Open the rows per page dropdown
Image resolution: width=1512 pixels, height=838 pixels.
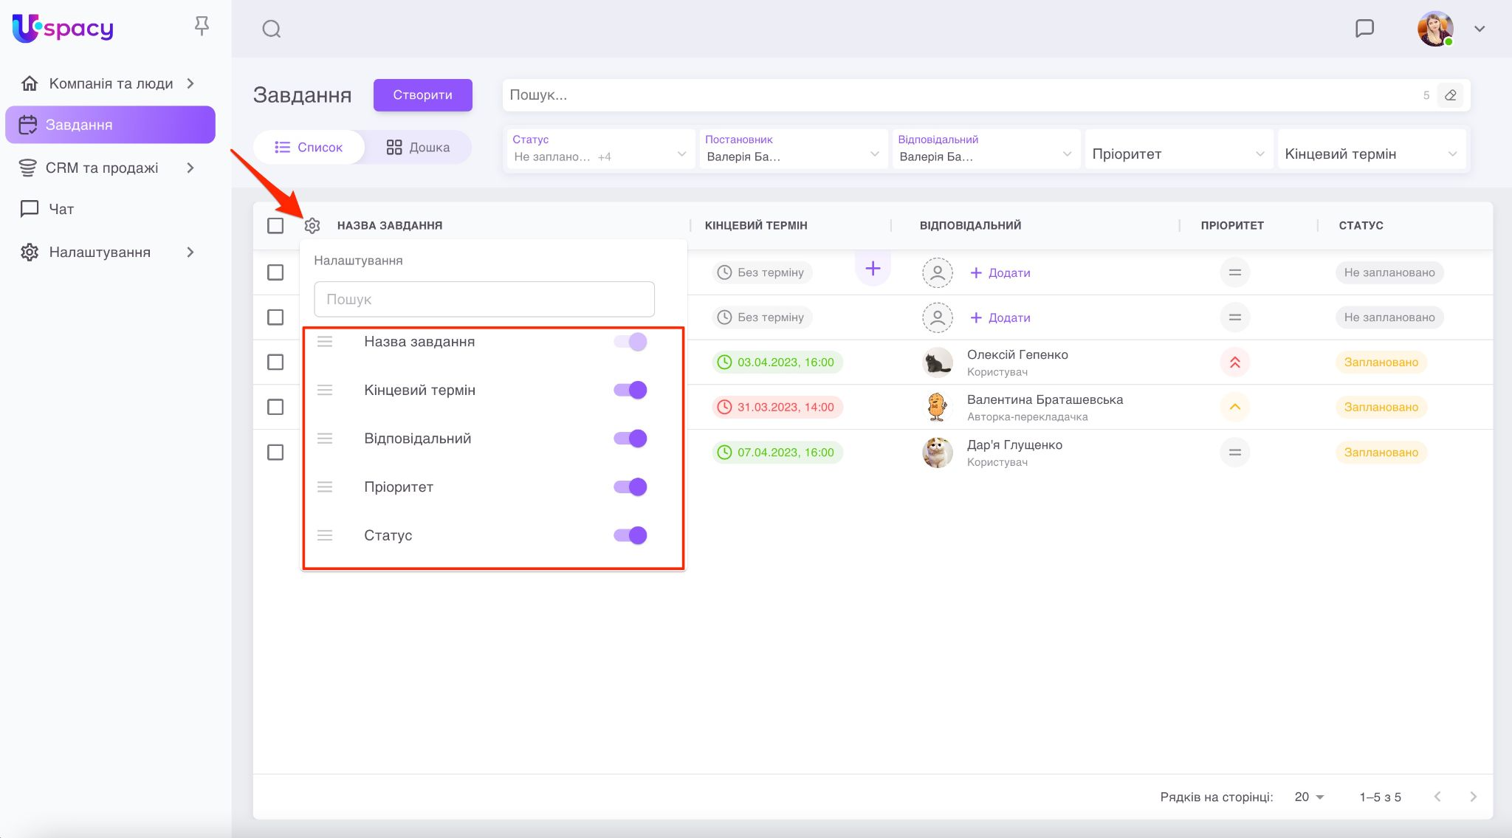click(x=1309, y=797)
